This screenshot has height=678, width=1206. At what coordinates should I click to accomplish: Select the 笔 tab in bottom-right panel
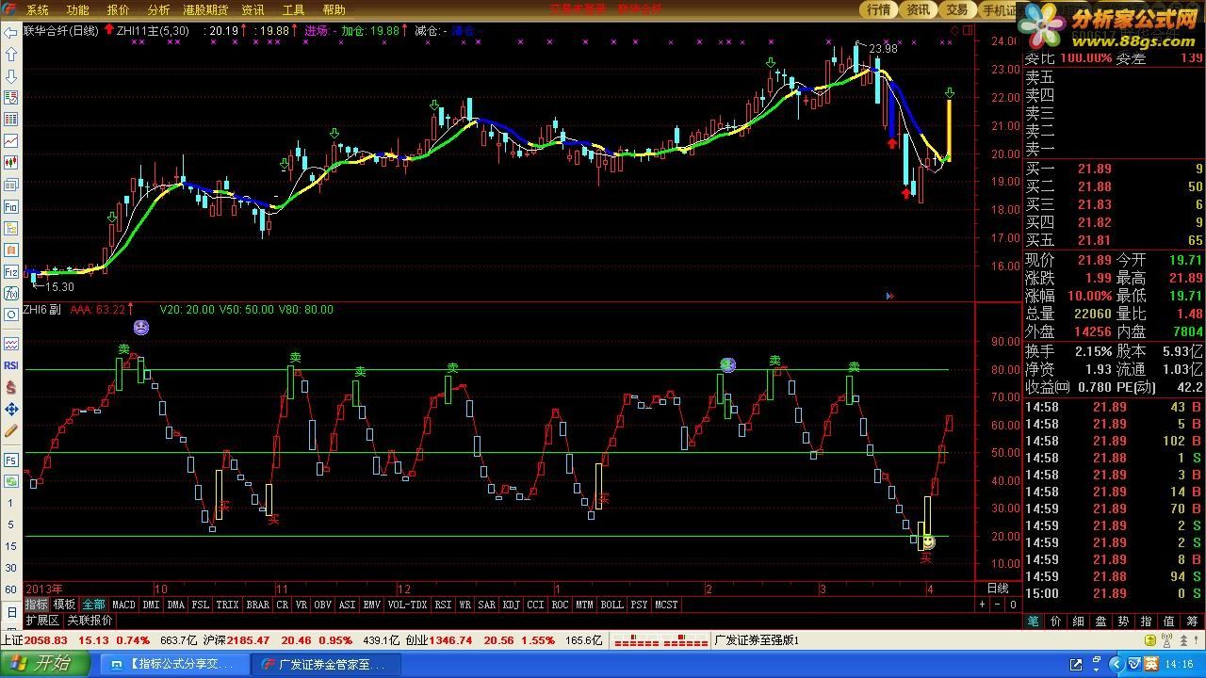[1034, 621]
